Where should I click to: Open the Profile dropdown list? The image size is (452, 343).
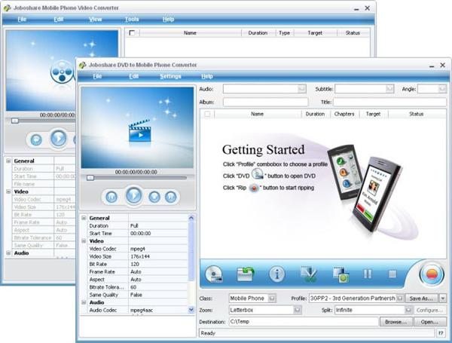coord(399,299)
